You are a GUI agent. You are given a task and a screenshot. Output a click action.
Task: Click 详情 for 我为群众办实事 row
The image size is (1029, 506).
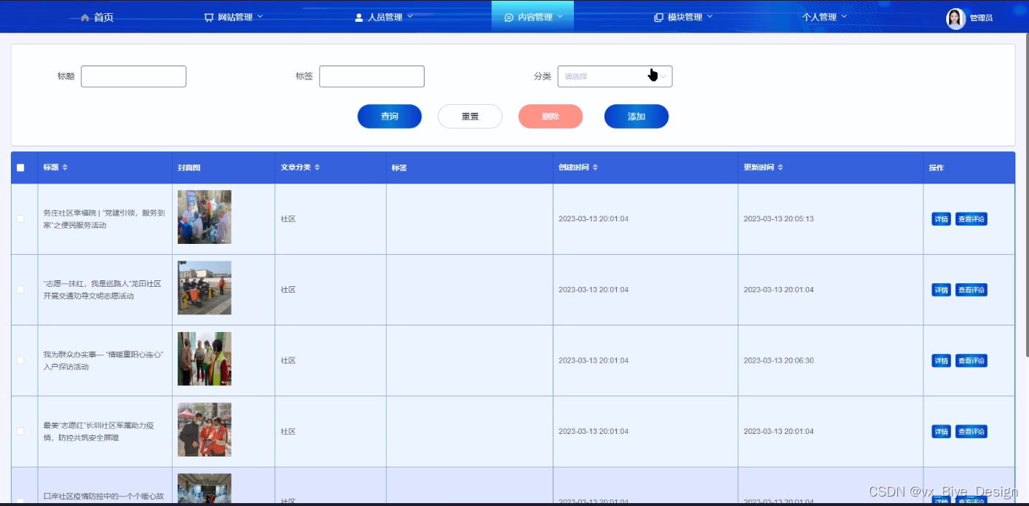pyautogui.click(x=941, y=360)
